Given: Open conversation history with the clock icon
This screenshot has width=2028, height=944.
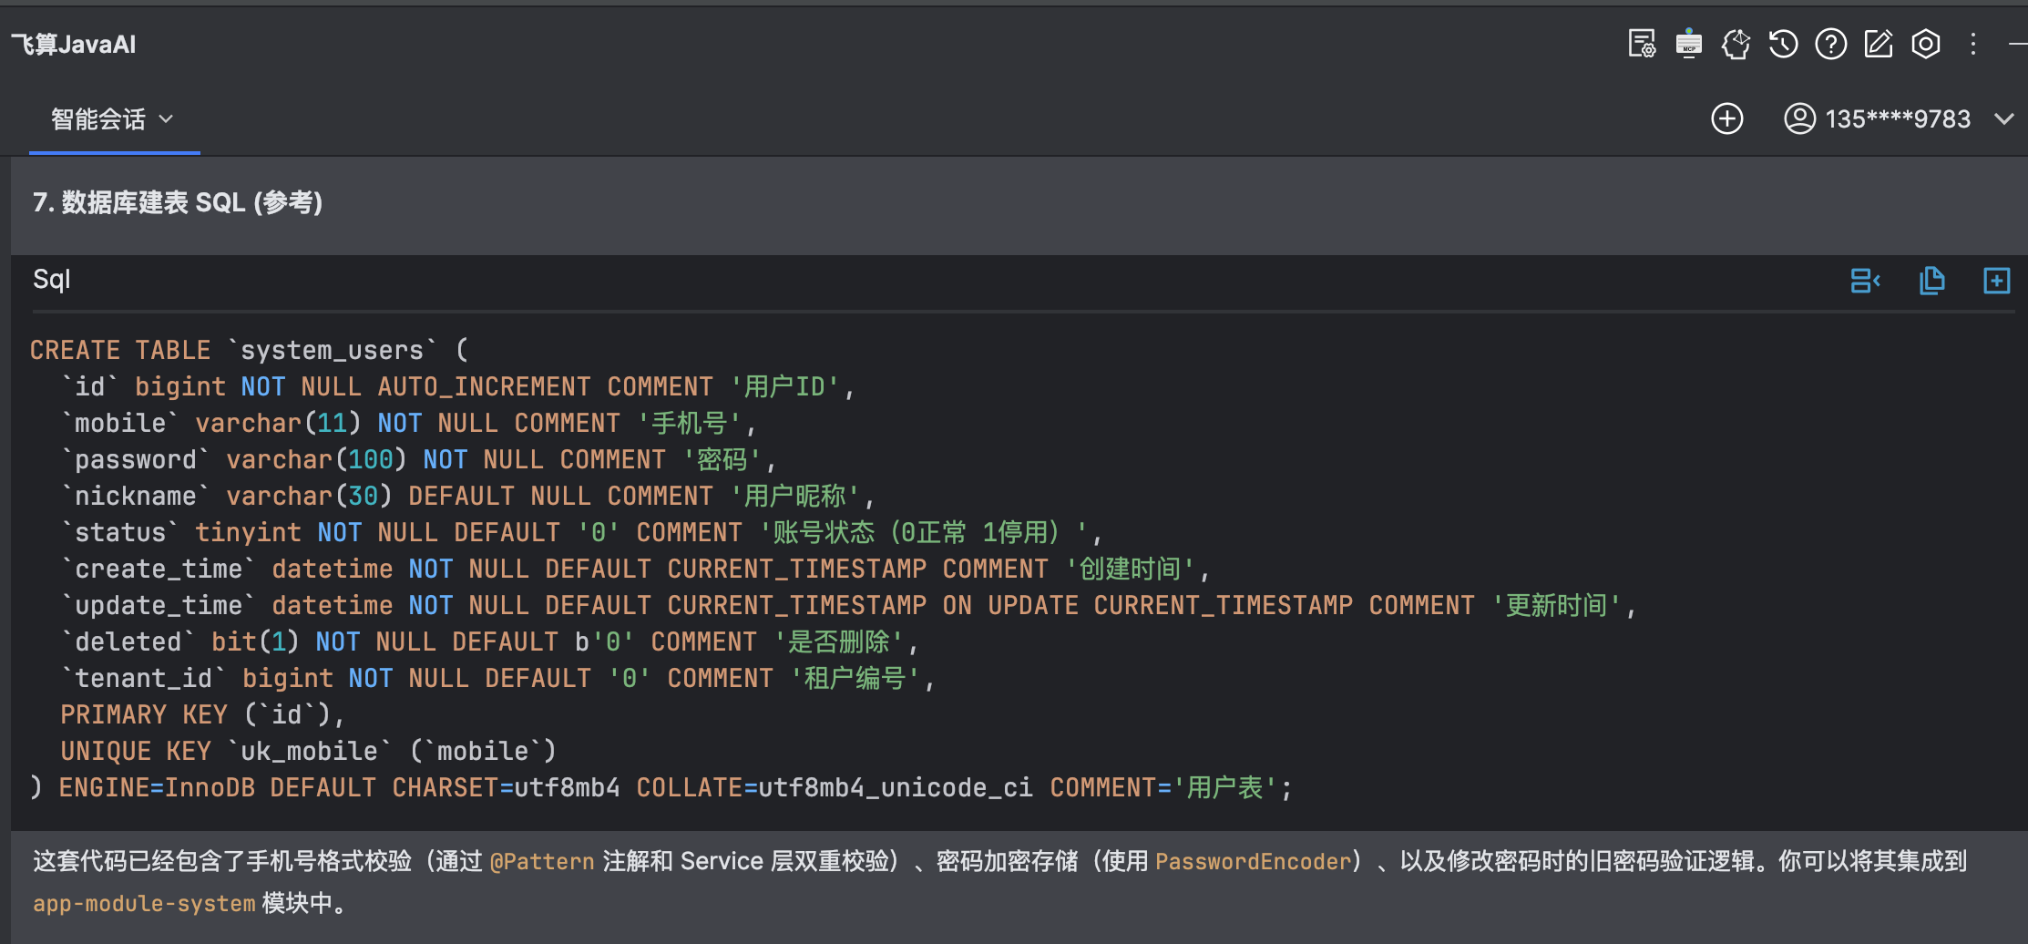Looking at the screenshot, I should tap(1783, 43).
